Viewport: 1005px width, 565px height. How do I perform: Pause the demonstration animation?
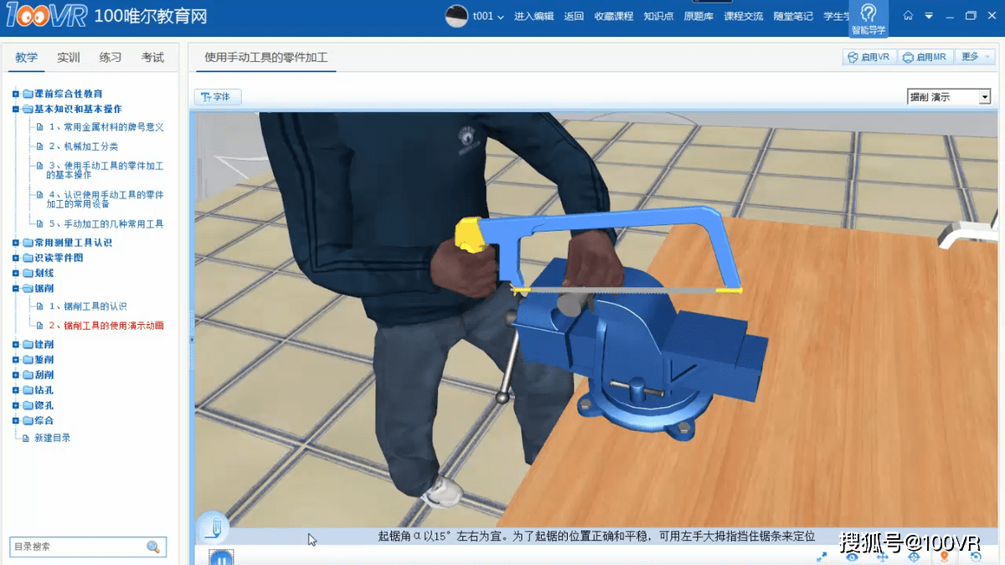(x=221, y=557)
